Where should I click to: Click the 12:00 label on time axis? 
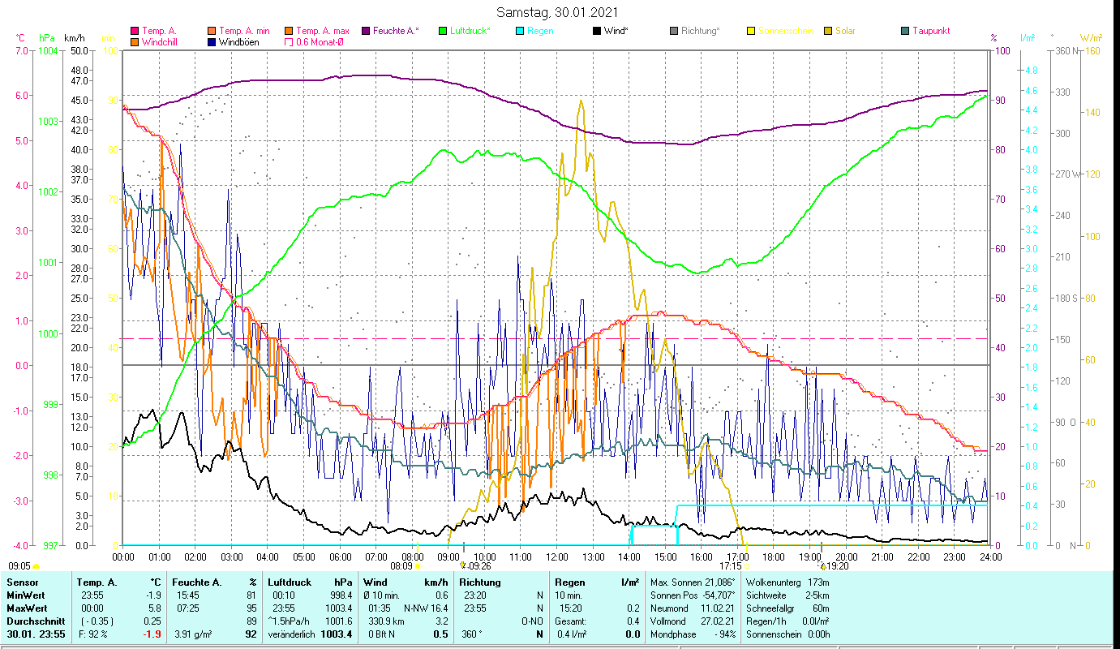(556, 557)
